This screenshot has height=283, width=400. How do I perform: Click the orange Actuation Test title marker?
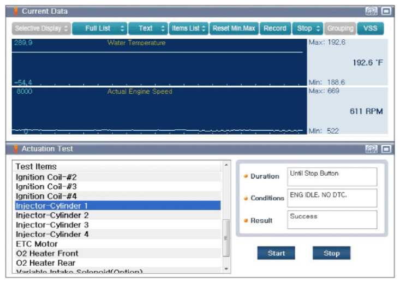click(16, 149)
